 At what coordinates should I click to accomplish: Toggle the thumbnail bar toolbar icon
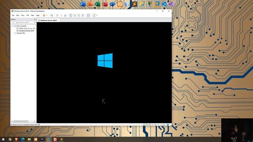75,15
